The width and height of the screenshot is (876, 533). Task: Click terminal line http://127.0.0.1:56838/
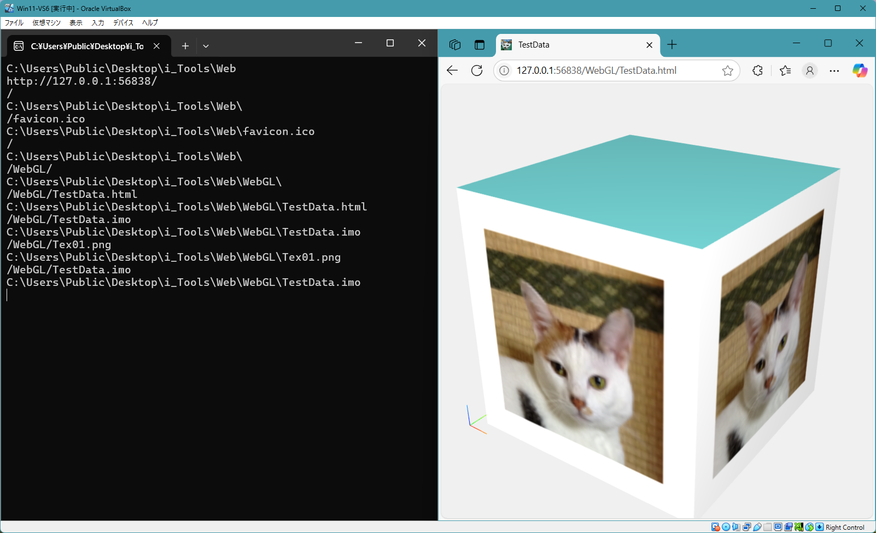tap(82, 81)
